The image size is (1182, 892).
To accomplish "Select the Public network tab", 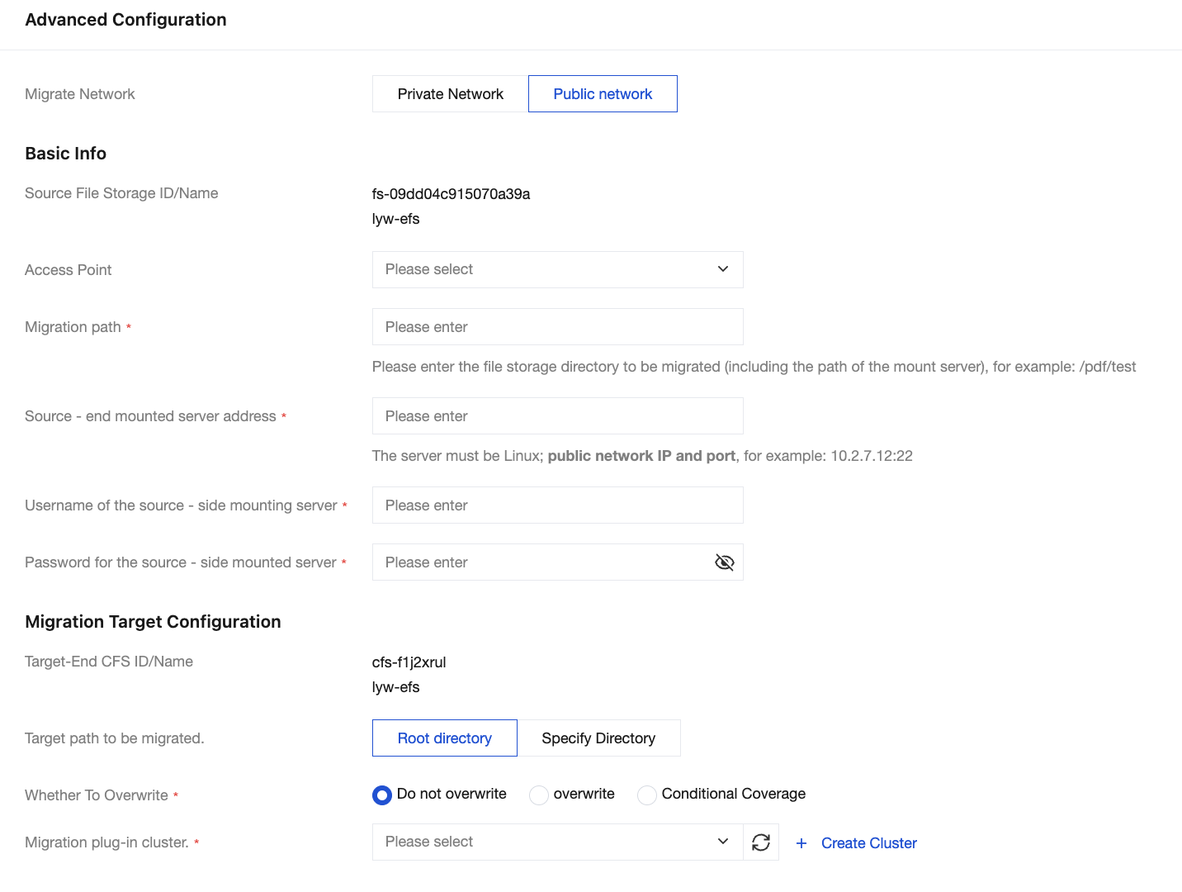I will tap(603, 94).
